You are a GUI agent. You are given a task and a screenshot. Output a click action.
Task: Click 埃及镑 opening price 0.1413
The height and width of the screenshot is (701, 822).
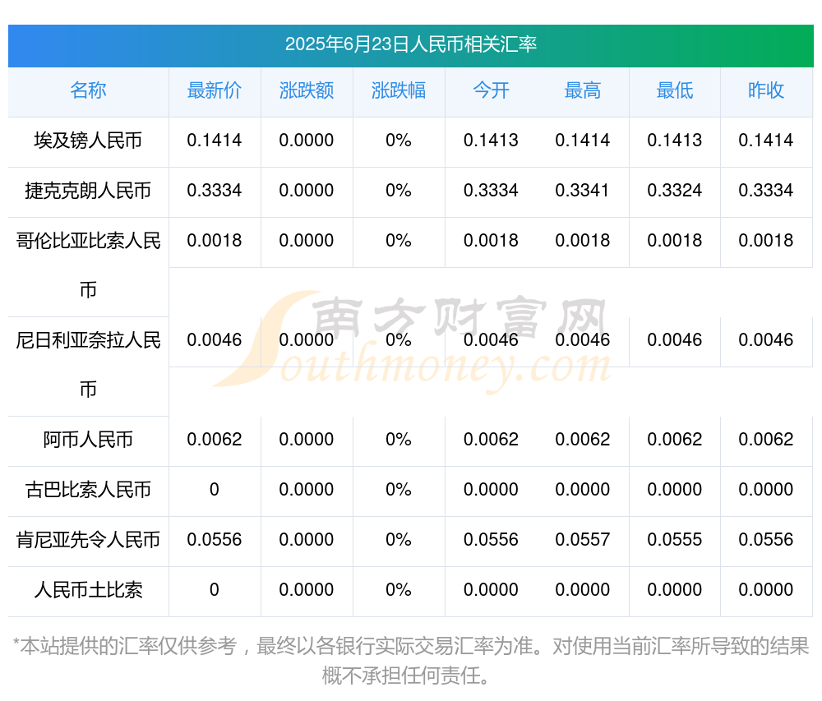[x=491, y=141]
